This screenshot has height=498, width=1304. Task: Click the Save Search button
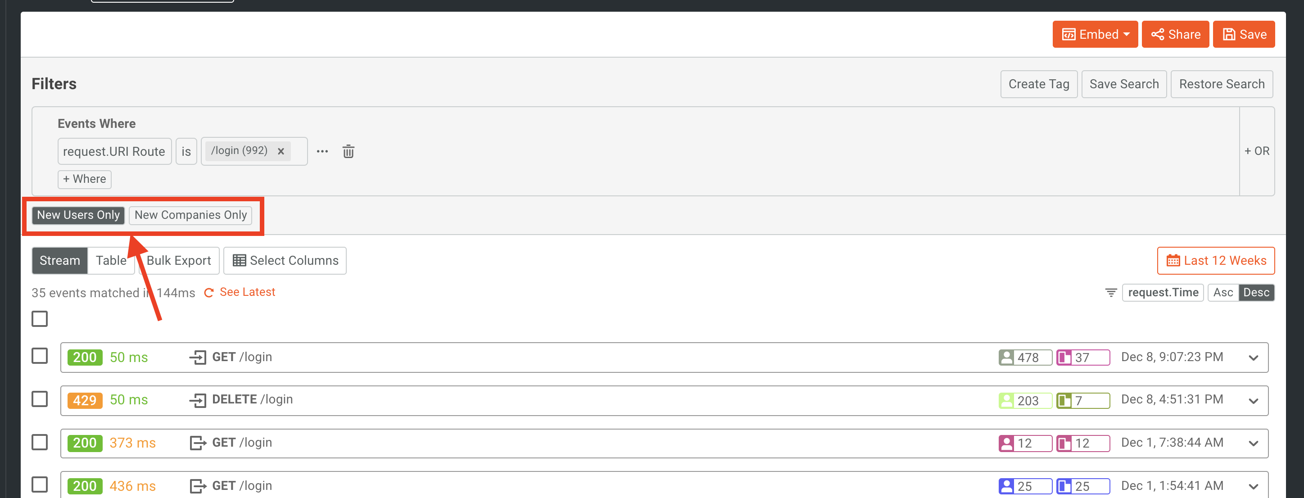[1123, 84]
